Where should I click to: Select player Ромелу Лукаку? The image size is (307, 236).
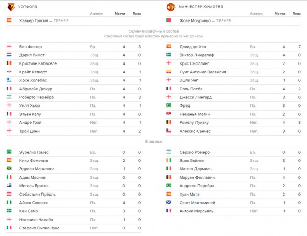pos(194,123)
